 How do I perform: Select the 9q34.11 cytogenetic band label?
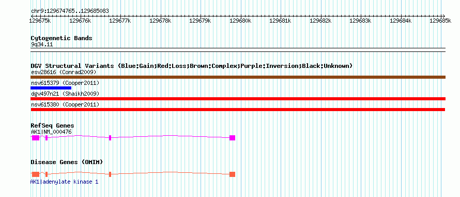[42, 45]
